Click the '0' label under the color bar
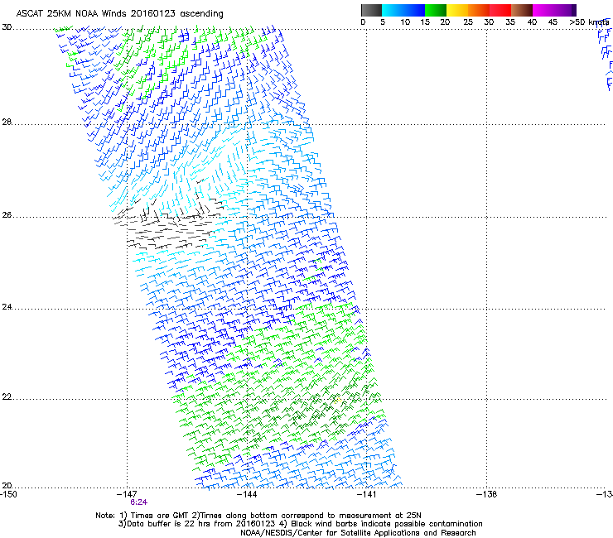This screenshot has height=538, width=613. point(363,22)
